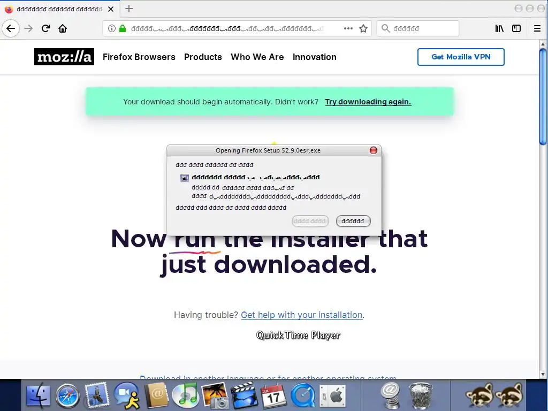Open Finder from the dock
The image size is (548, 411).
[x=38, y=395]
